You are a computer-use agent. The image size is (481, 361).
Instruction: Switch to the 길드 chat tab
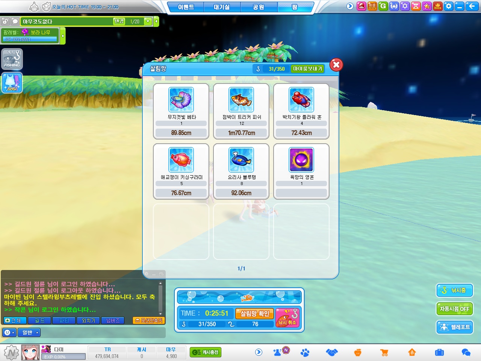pos(40,320)
